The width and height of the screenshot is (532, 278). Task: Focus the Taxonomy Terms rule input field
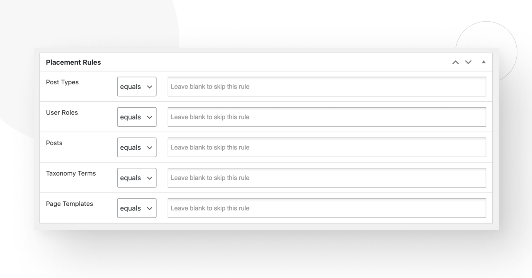(x=327, y=178)
